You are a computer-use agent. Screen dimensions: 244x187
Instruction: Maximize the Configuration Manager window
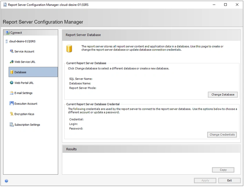point(225,5)
